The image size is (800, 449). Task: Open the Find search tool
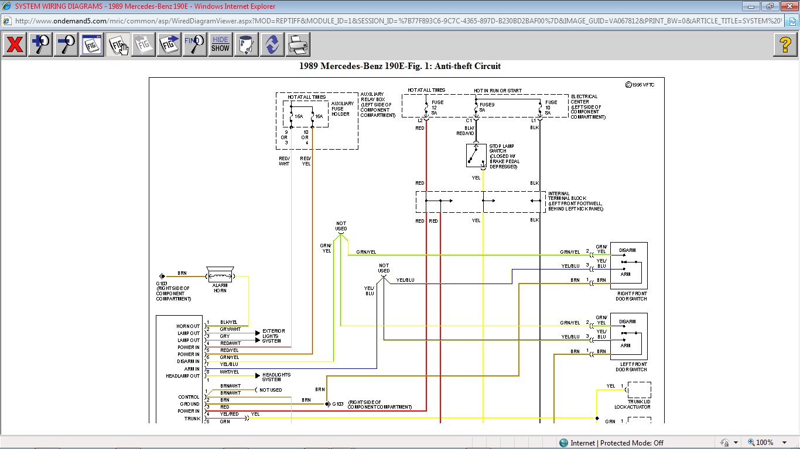click(x=194, y=44)
